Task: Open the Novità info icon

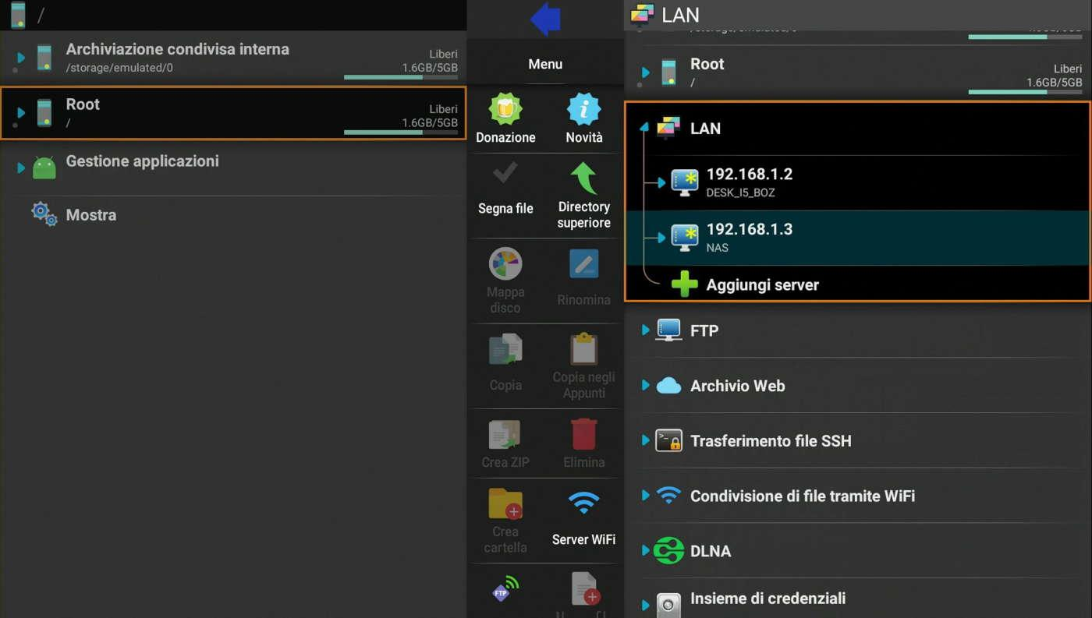Action: click(x=583, y=109)
